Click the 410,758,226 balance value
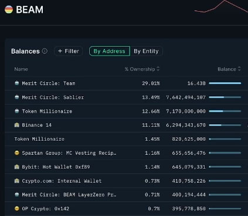The height and width of the screenshot is (216, 248). coord(189,181)
